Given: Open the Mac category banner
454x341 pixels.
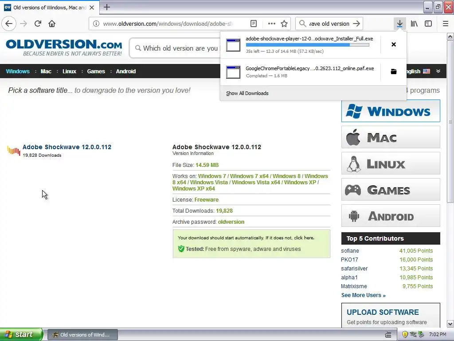Looking at the screenshot, I should (391, 137).
